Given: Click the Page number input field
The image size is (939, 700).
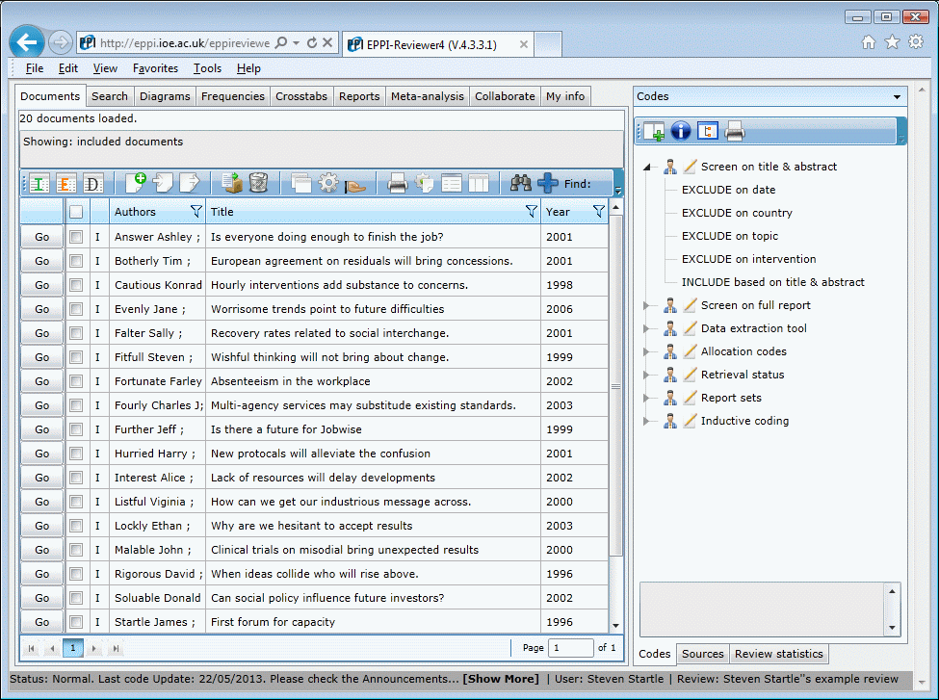Looking at the screenshot, I should coord(571,648).
